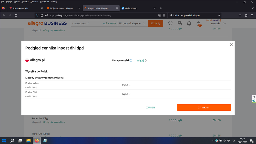The height and width of the screenshot is (144, 256).
Task: Open the Pocket save icon
Action: point(240,15)
